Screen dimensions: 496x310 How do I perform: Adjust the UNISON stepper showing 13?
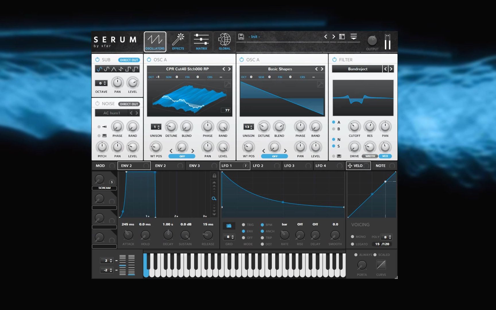pos(249,127)
